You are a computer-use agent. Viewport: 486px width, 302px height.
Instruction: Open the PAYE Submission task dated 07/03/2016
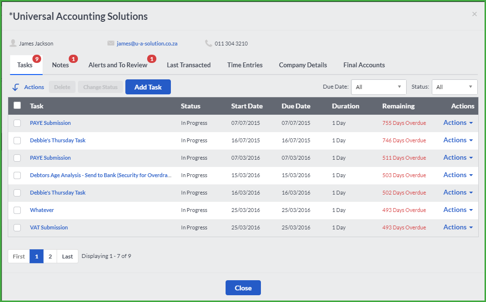[x=50, y=158]
